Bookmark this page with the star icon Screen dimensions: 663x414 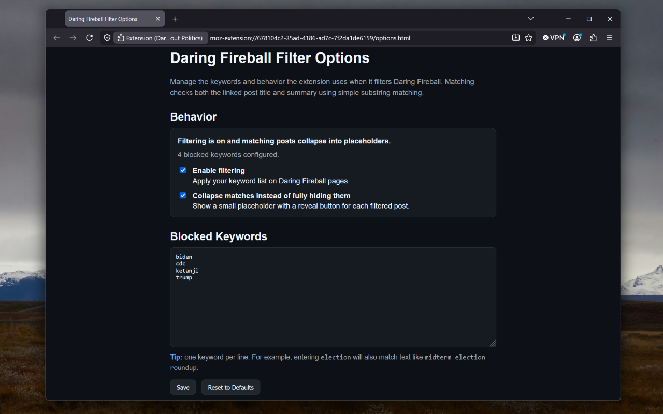tap(528, 38)
